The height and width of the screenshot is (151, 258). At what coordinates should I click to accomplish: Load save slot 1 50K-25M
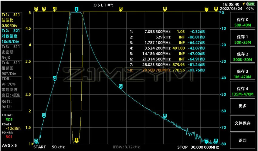point(243,38)
